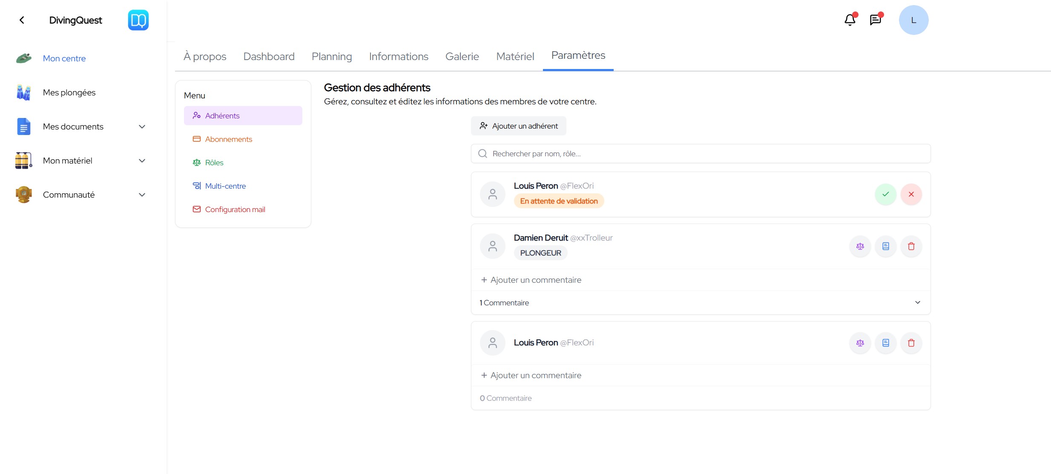Open role scales icon for Damien Deruit

860,246
